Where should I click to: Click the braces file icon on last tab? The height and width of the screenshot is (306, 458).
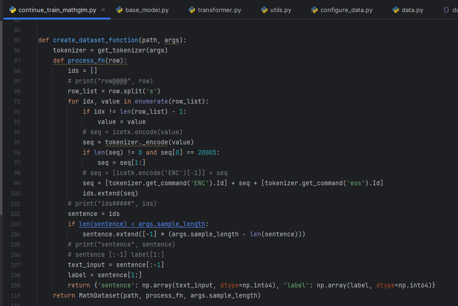tap(446, 10)
